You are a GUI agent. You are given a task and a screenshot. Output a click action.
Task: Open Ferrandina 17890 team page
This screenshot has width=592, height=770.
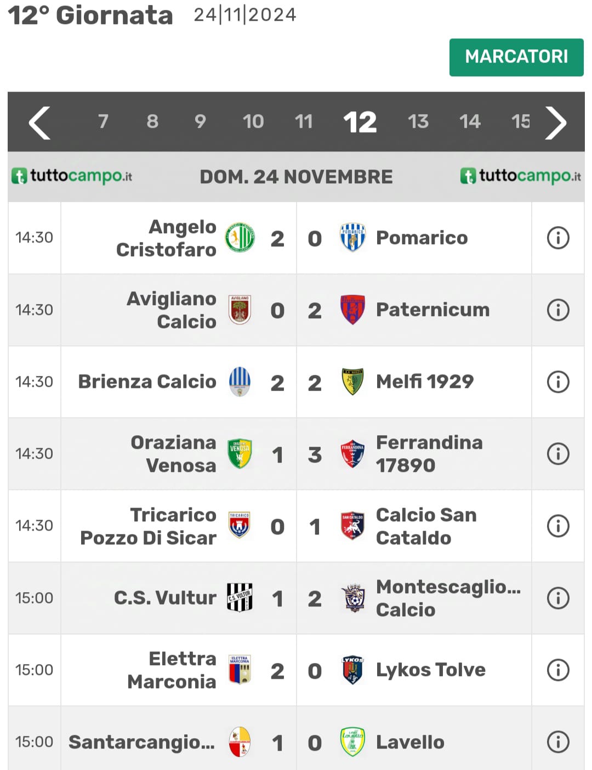click(429, 454)
